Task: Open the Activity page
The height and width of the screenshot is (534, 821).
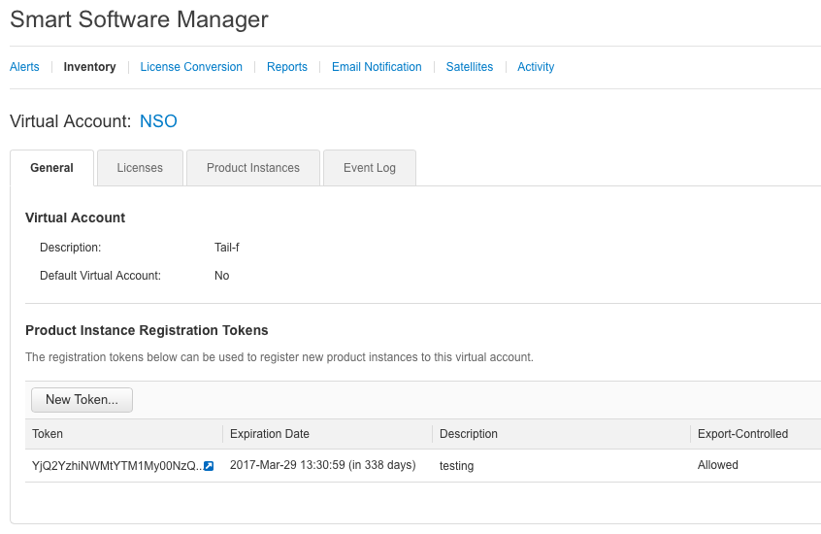Action: [536, 67]
